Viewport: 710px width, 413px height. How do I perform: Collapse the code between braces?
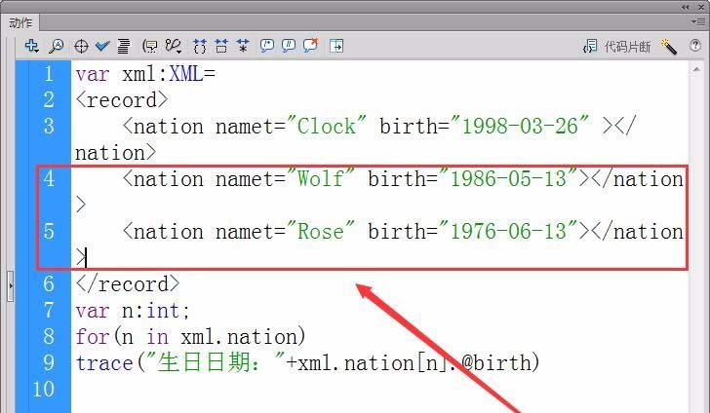pos(199,46)
